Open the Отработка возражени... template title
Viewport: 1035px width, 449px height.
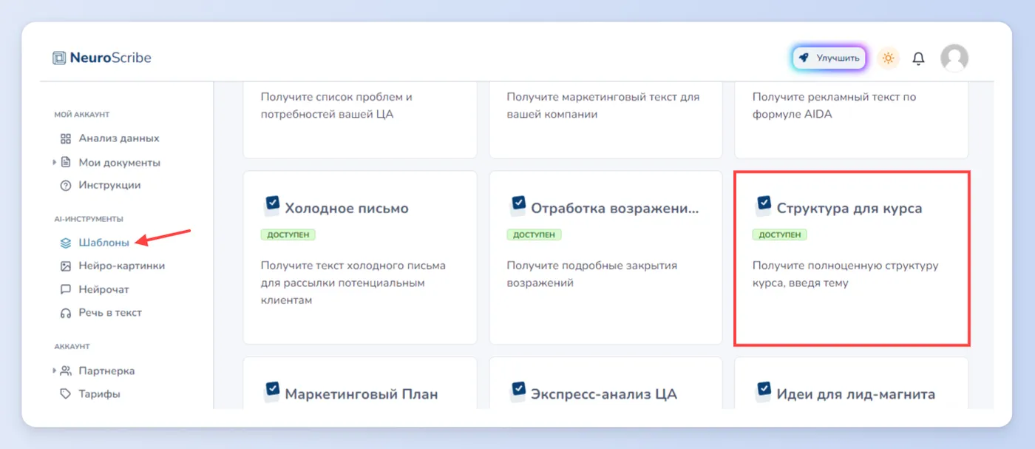click(614, 209)
